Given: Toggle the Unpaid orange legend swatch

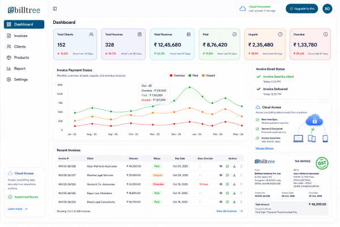Looking at the screenshot, I should [203, 75].
